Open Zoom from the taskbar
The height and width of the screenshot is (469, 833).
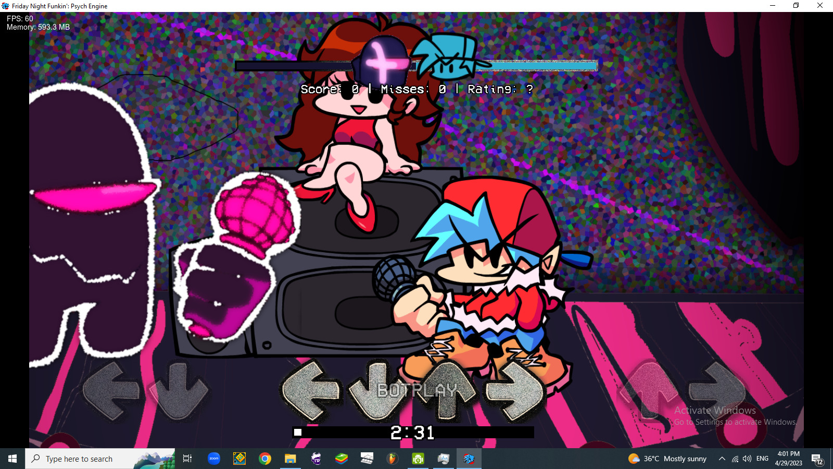click(214, 459)
